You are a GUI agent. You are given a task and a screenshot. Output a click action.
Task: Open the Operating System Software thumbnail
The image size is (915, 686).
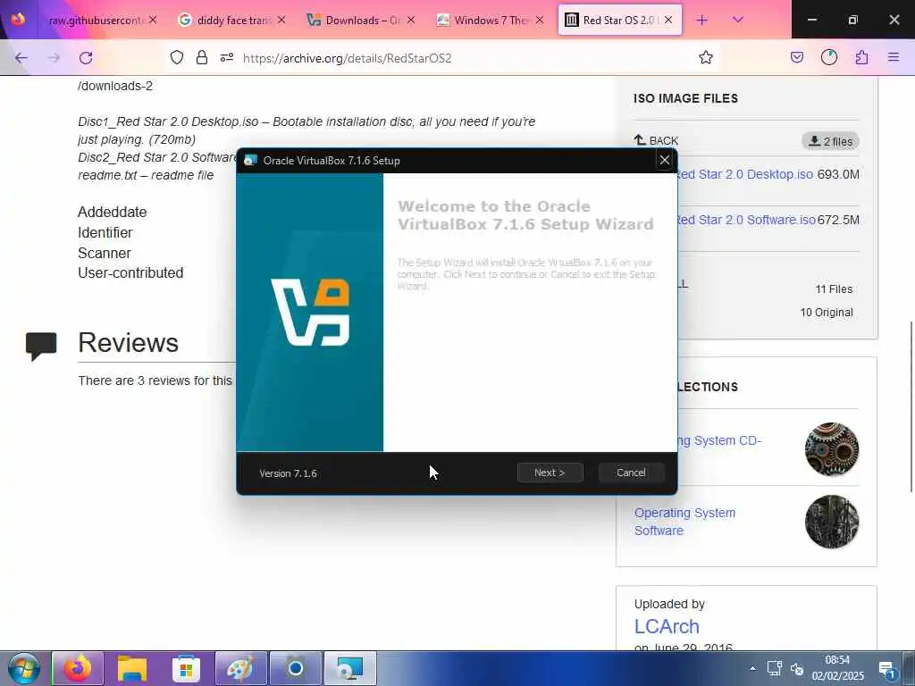coord(832,522)
